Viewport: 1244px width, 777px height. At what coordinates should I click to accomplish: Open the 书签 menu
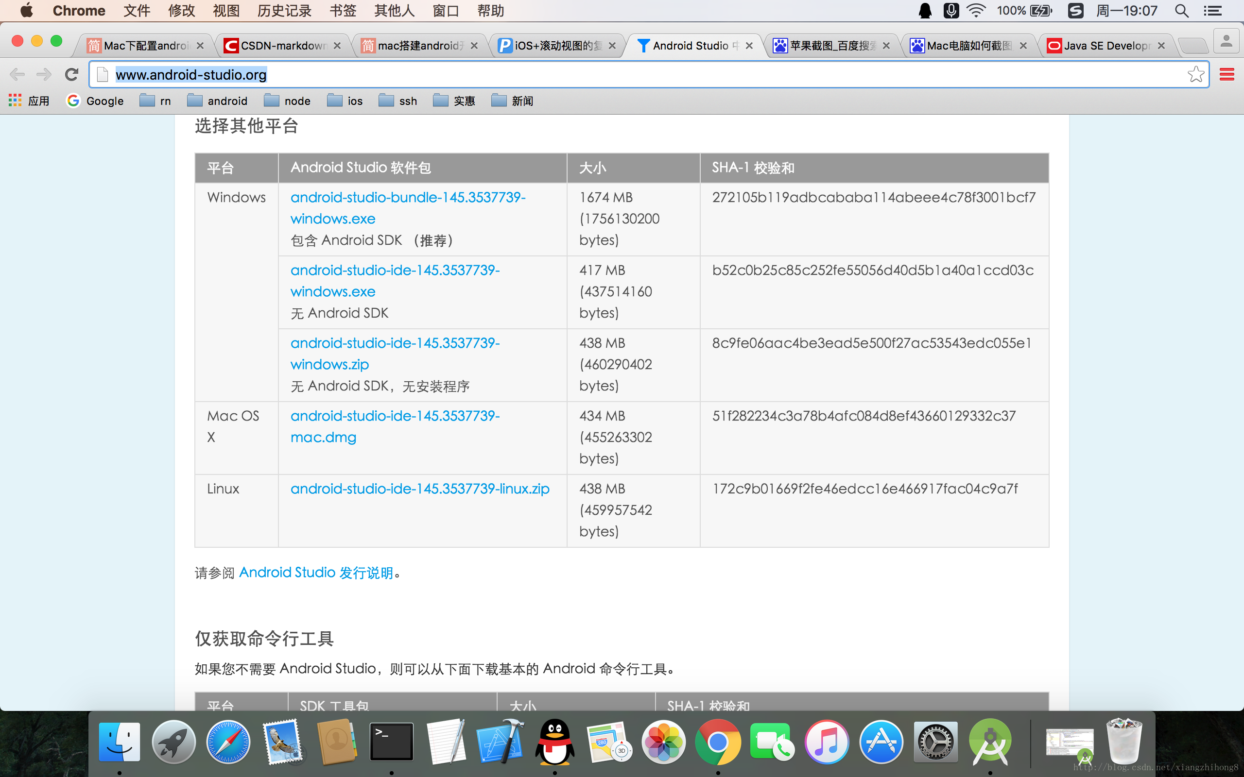click(x=343, y=11)
